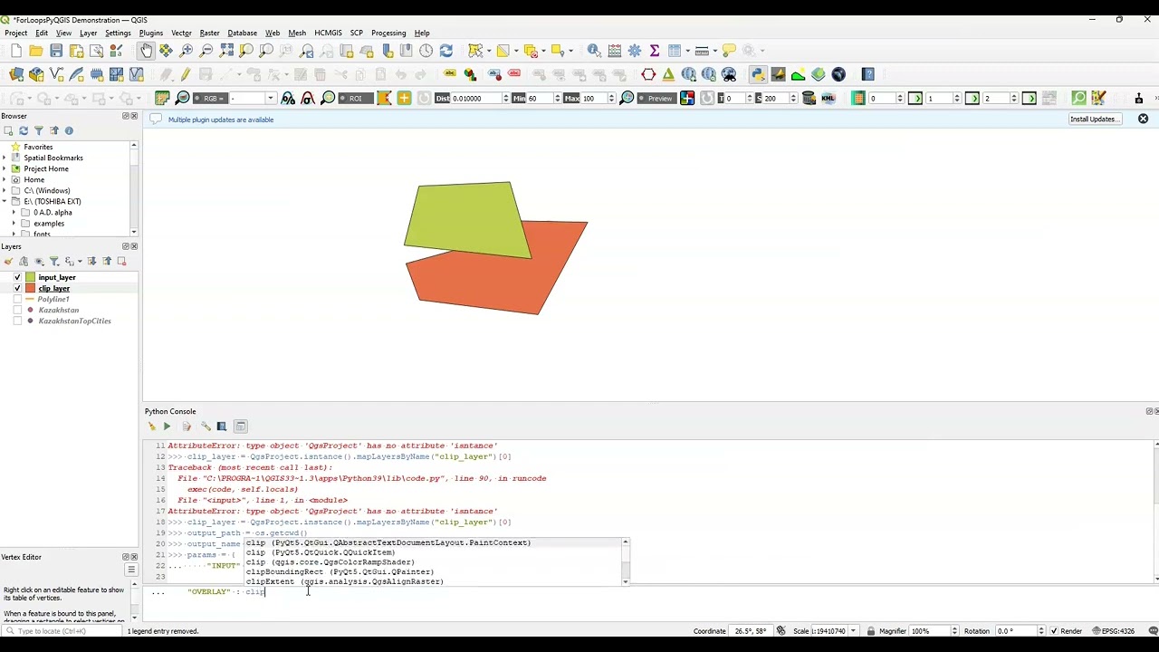Image resolution: width=1159 pixels, height=652 pixels.
Task: Enable the KazakhstanTopCities layer checkbox
Action: [x=17, y=321]
